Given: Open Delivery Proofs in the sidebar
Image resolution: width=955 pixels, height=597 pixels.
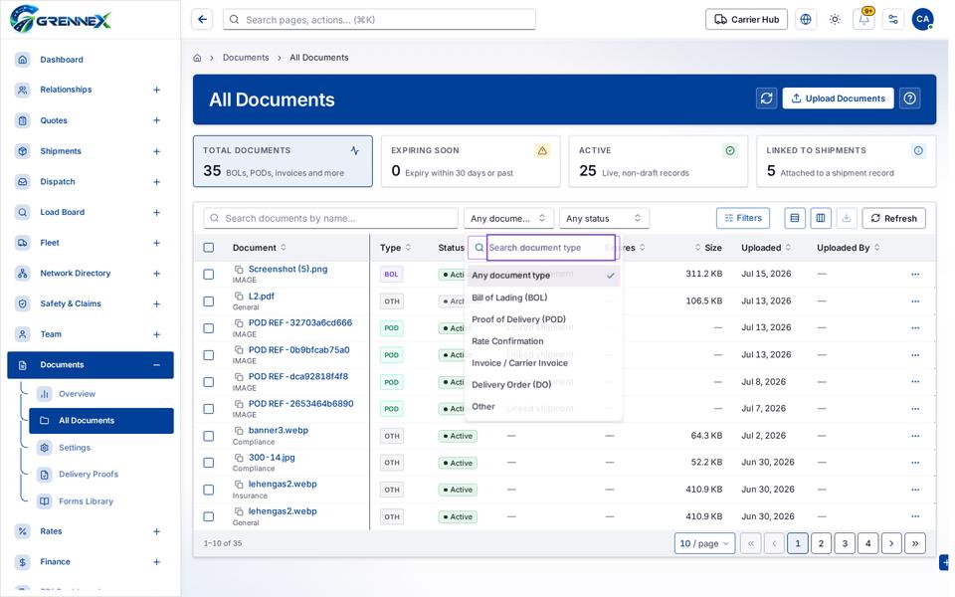Looking at the screenshot, I should (89, 475).
